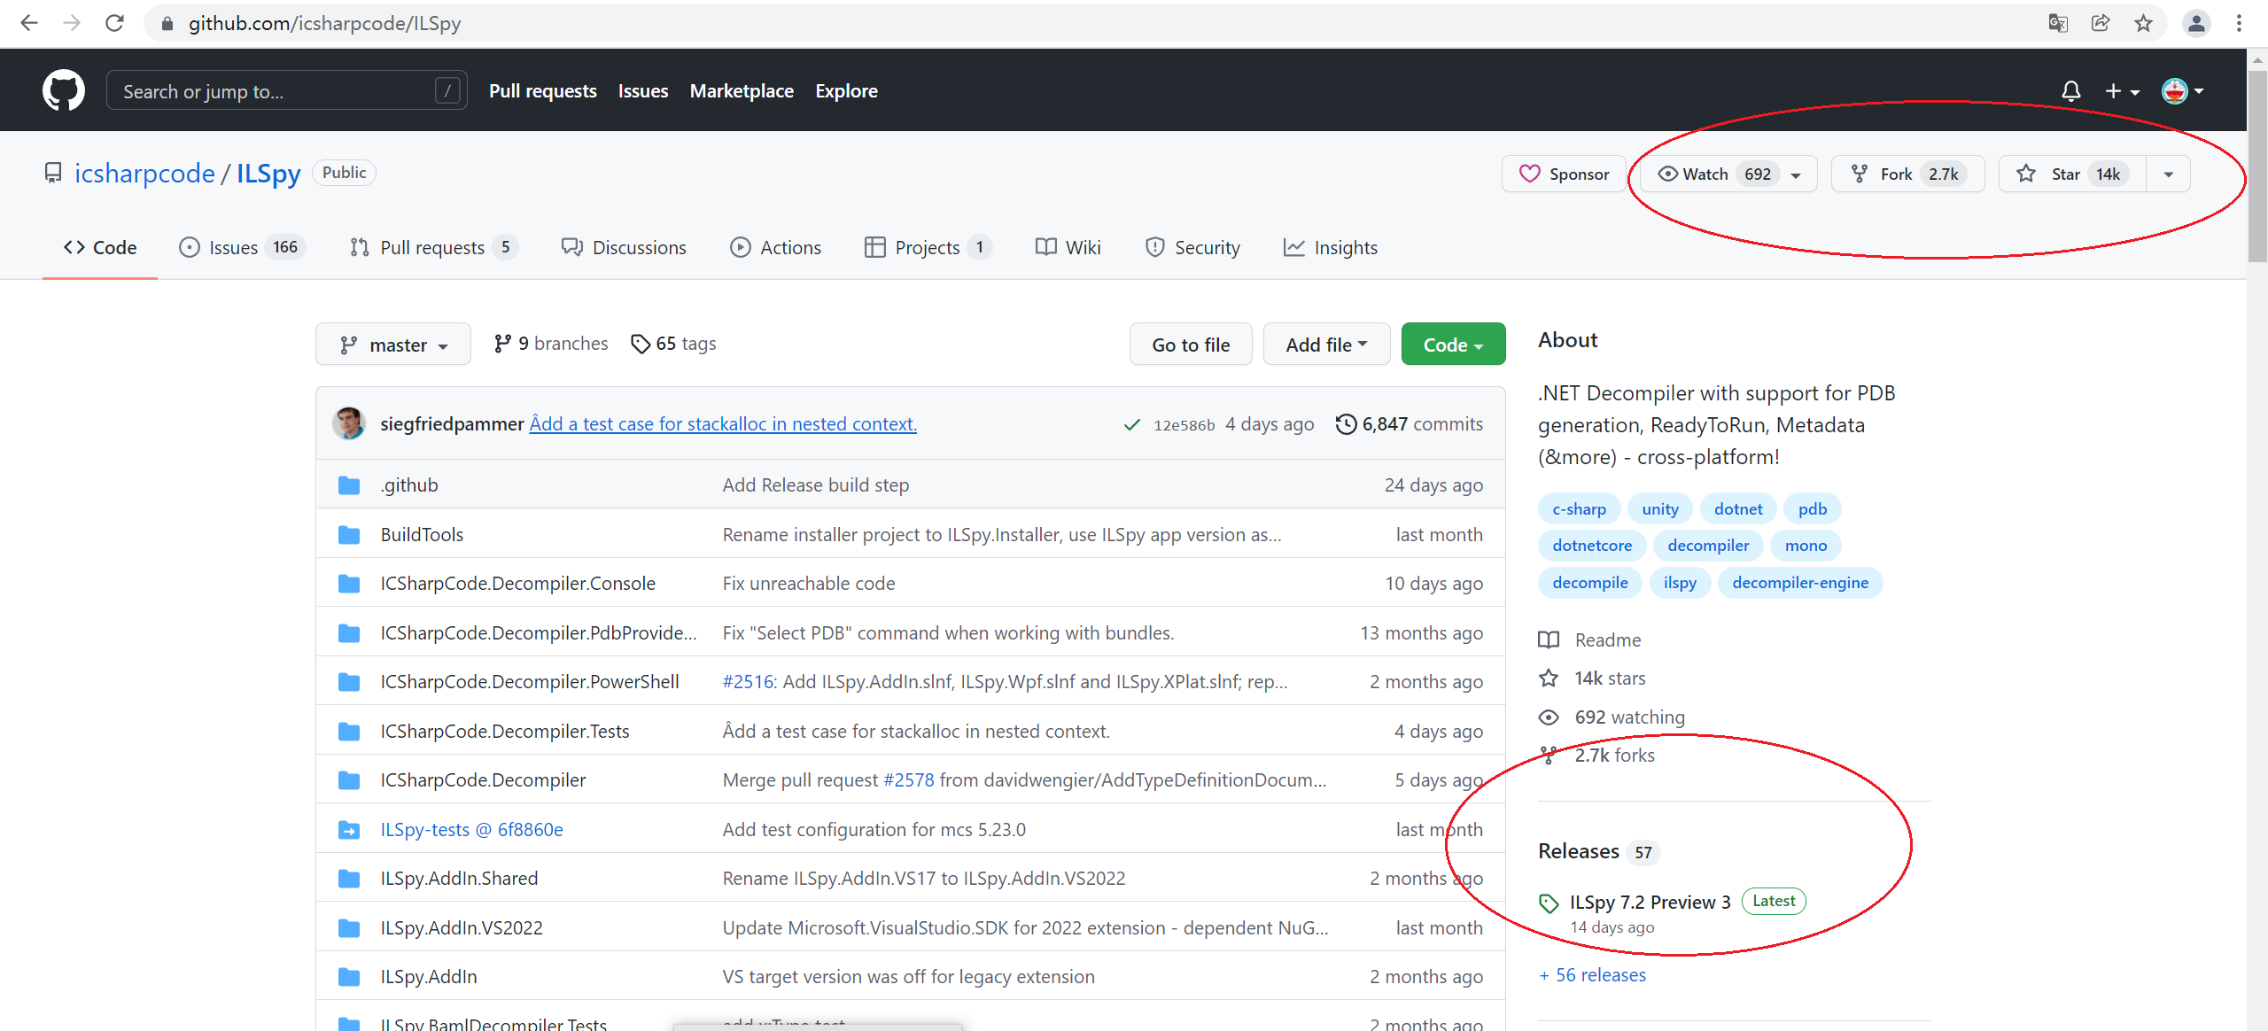Image resolution: width=2268 pixels, height=1031 pixels.
Task: Open the Chrome profile icon
Action: [2196, 23]
